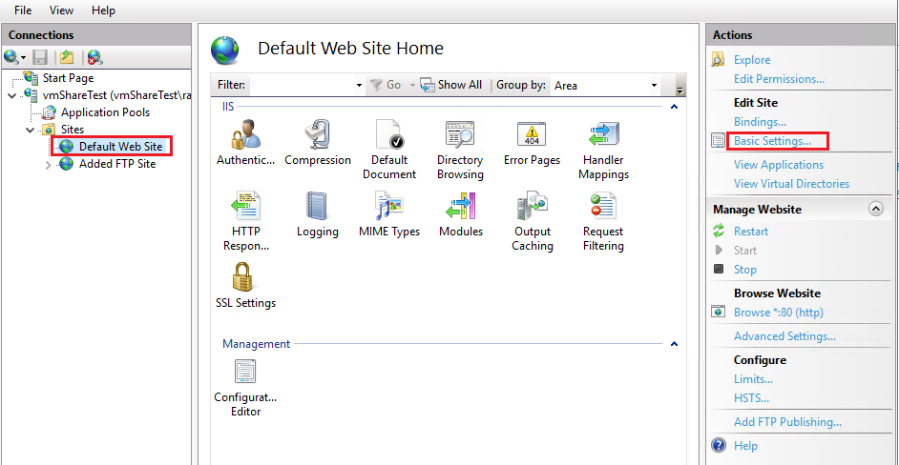
Task: Click the Help link in Actions
Action: coord(745,446)
